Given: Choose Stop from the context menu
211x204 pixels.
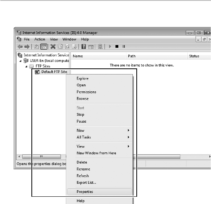Looking at the screenshot, I should [100, 115].
